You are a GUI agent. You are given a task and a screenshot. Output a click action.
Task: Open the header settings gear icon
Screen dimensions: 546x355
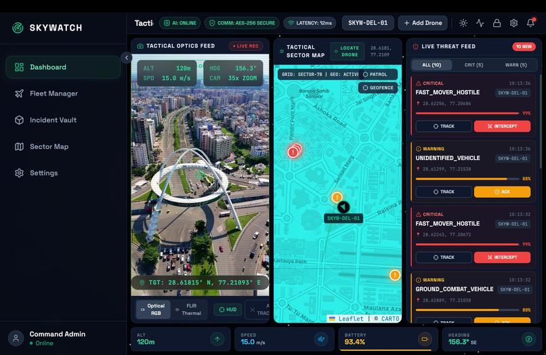(x=513, y=23)
